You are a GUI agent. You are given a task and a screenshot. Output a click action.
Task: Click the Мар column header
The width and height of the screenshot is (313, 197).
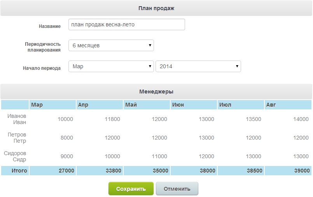coord(52,105)
